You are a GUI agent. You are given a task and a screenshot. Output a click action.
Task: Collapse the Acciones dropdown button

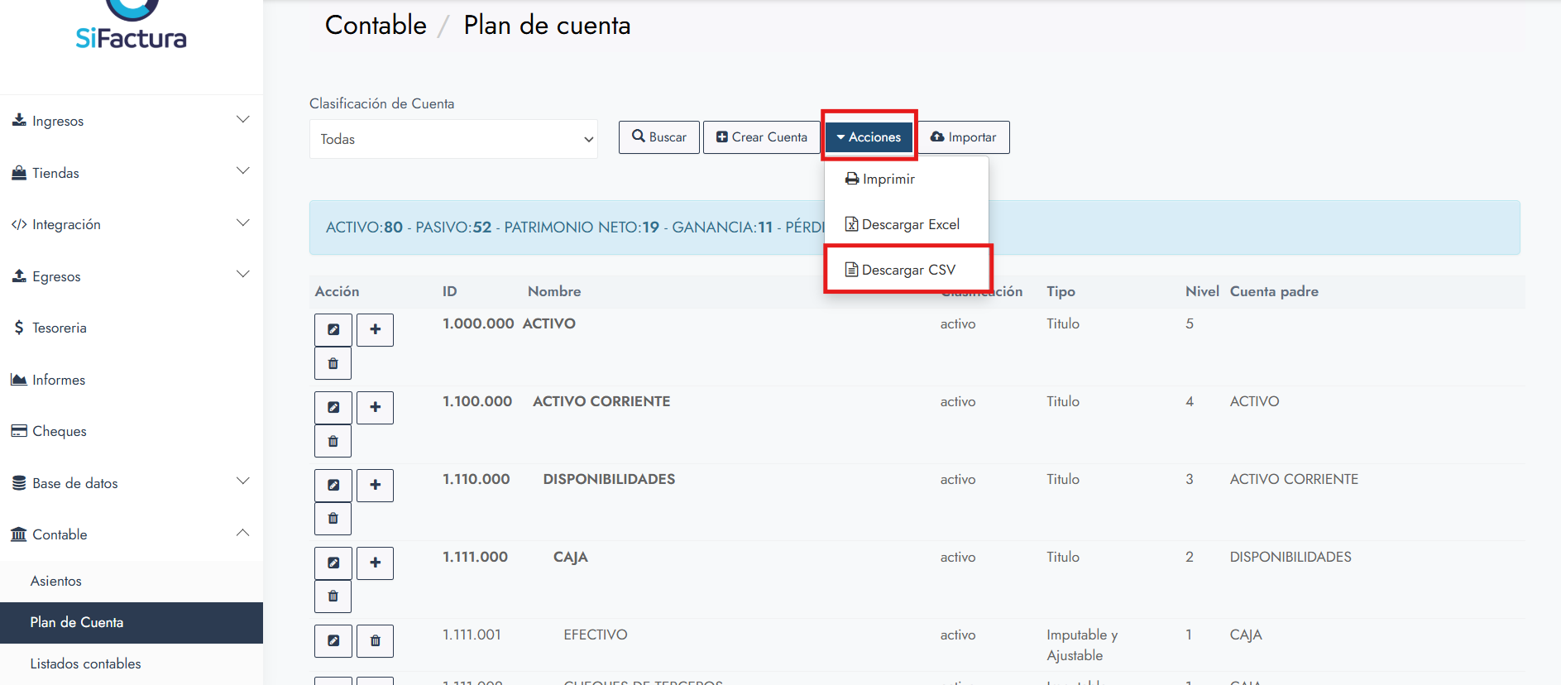click(x=869, y=137)
